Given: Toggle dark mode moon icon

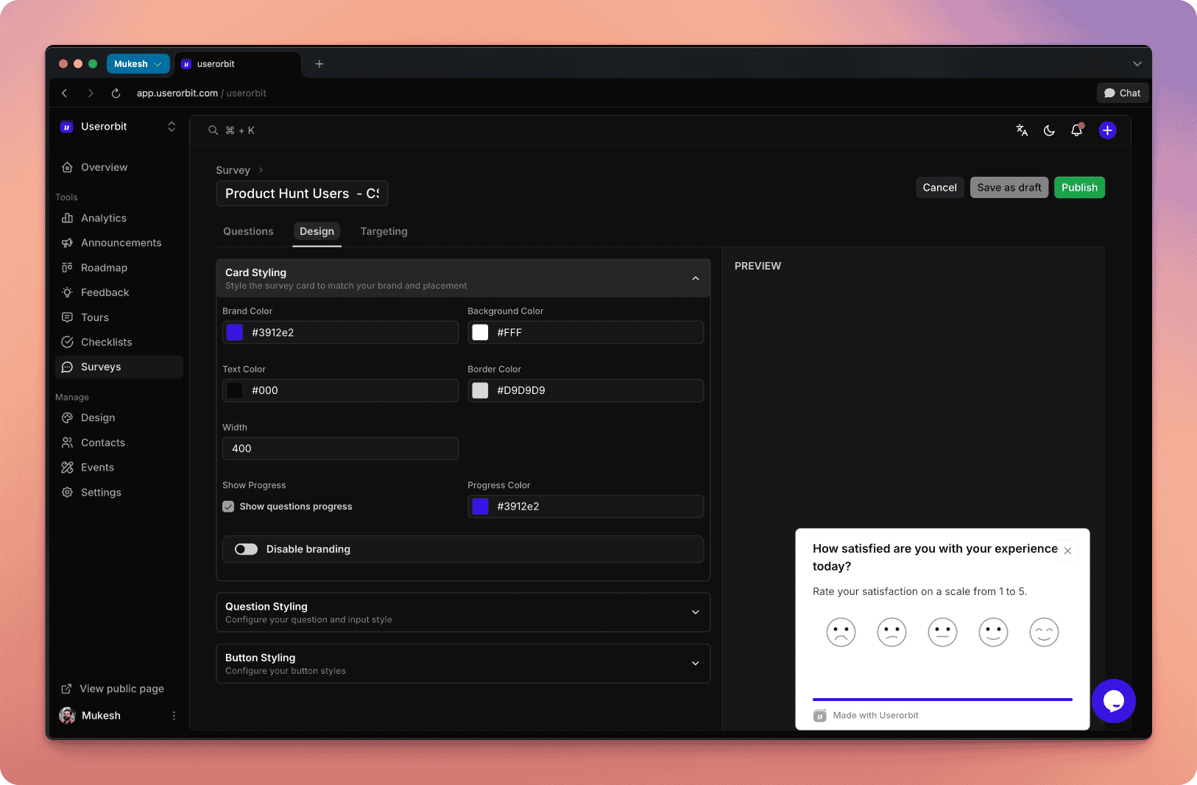Looking at the screenshot, I should coord(1049,130).
